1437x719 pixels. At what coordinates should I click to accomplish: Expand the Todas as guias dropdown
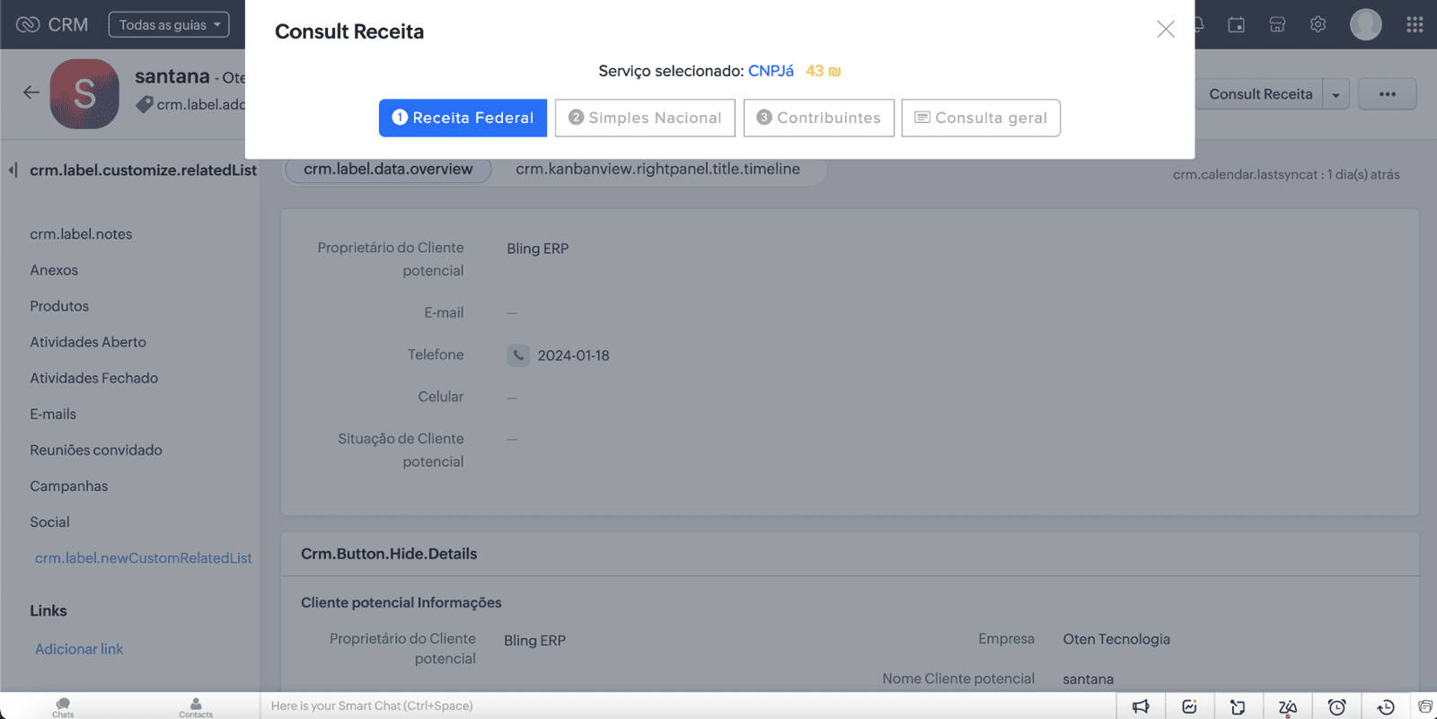click(169, 25)
